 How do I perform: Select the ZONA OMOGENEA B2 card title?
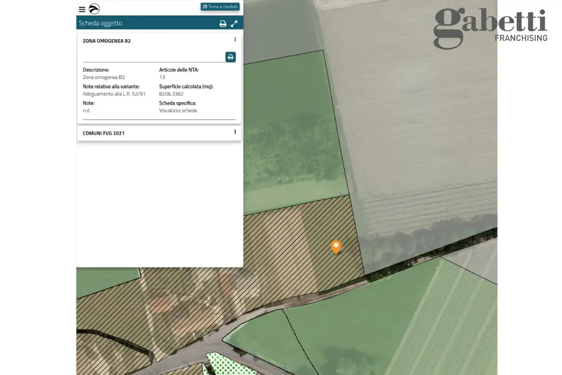coord(107,41)
